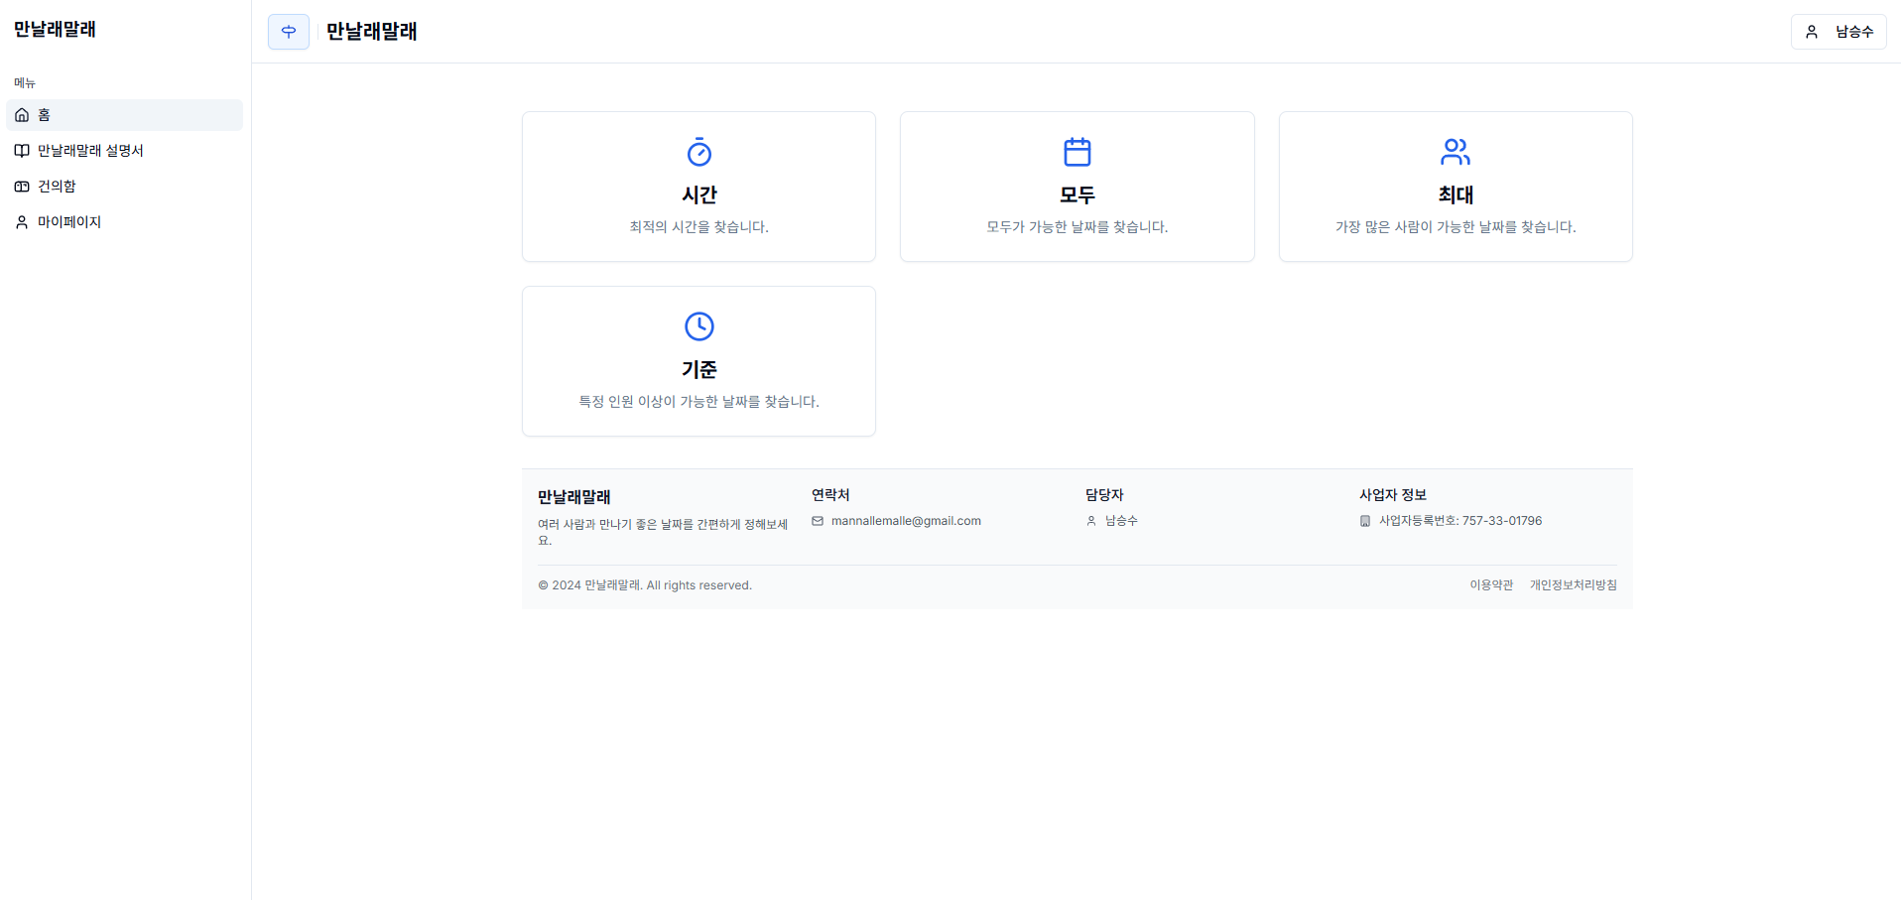Open the 남승수 user menu
Image resolution: width=1901 pixels, height=900 pixels.
1838,32
